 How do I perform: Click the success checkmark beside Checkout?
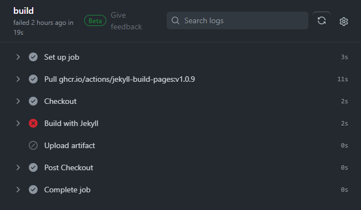coord(33,101)
